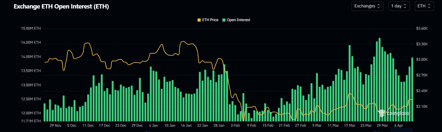Screen dimensions: 442x132
Task: Open the Exchanges dropdown
Action: coord(367,6)
